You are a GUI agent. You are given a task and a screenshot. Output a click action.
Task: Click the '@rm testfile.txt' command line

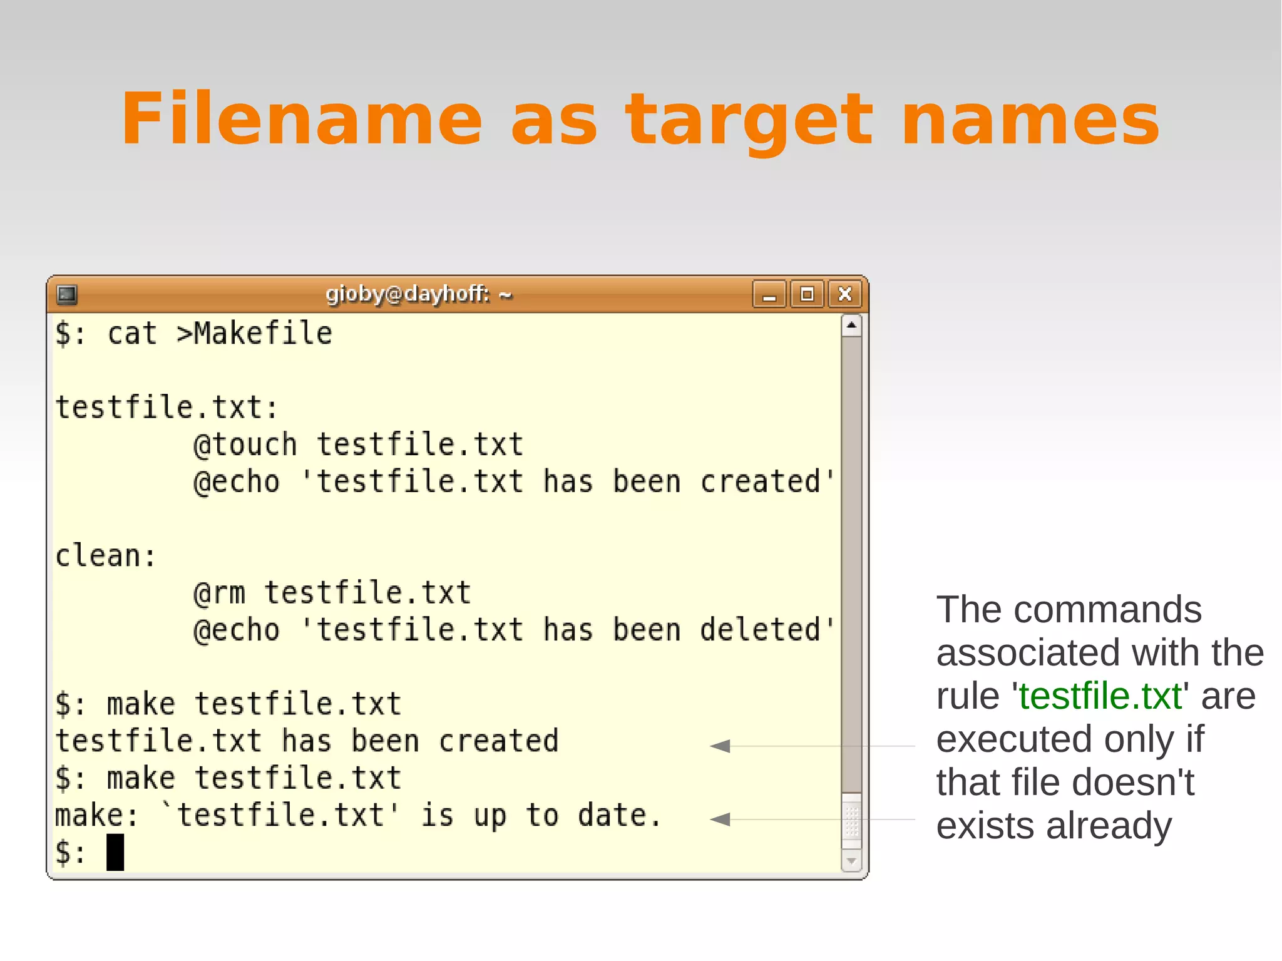click(332, 593)
